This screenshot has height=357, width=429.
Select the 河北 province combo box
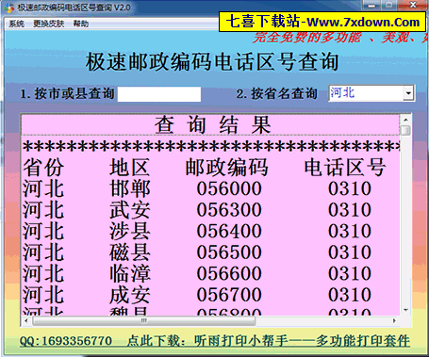371,93
